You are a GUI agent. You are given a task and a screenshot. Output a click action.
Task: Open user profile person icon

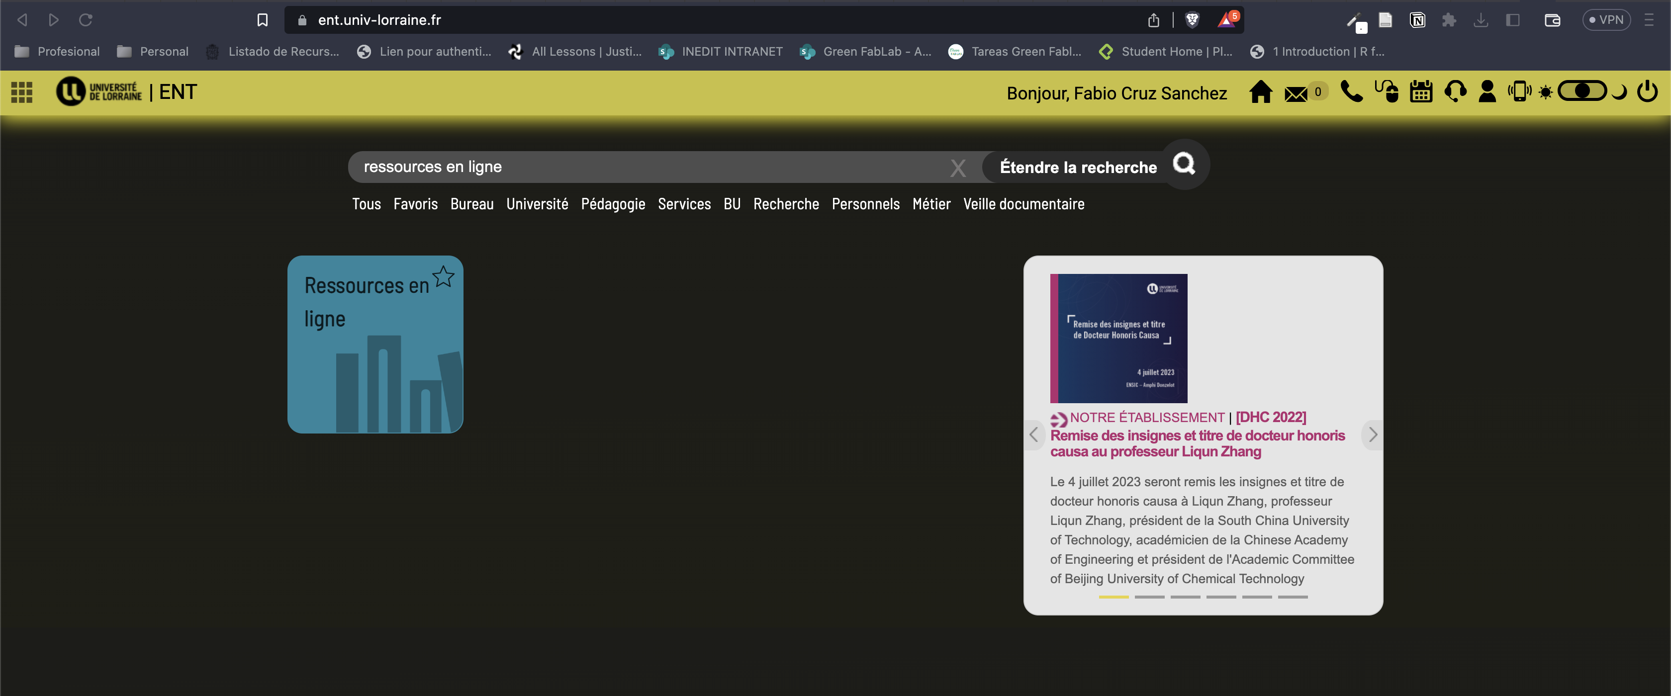point(1487,92)
